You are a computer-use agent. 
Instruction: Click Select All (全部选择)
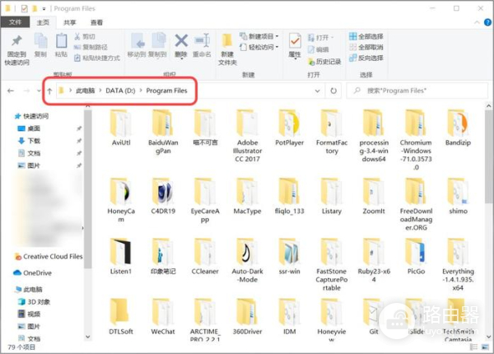pos(366,36)
